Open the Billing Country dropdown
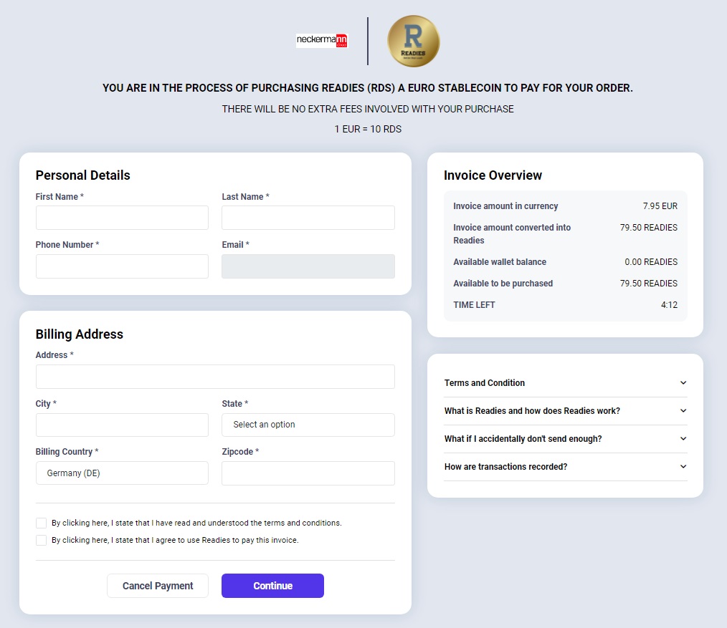727x628 pixels. pyautogui.click(x=122, y=473)
